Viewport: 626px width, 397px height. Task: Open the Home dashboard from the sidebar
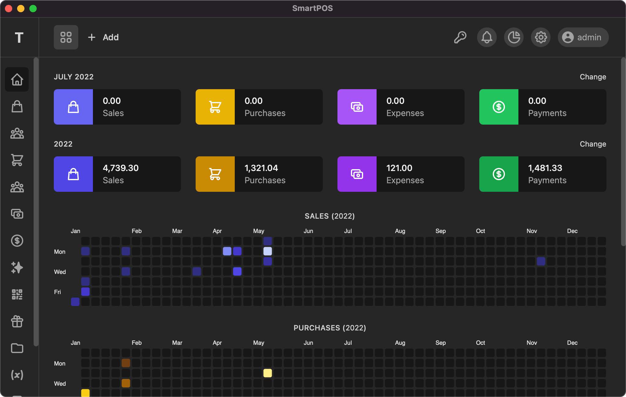(x=17, y=79)
